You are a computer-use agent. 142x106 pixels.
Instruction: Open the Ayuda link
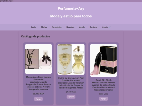tap(82, 27)
